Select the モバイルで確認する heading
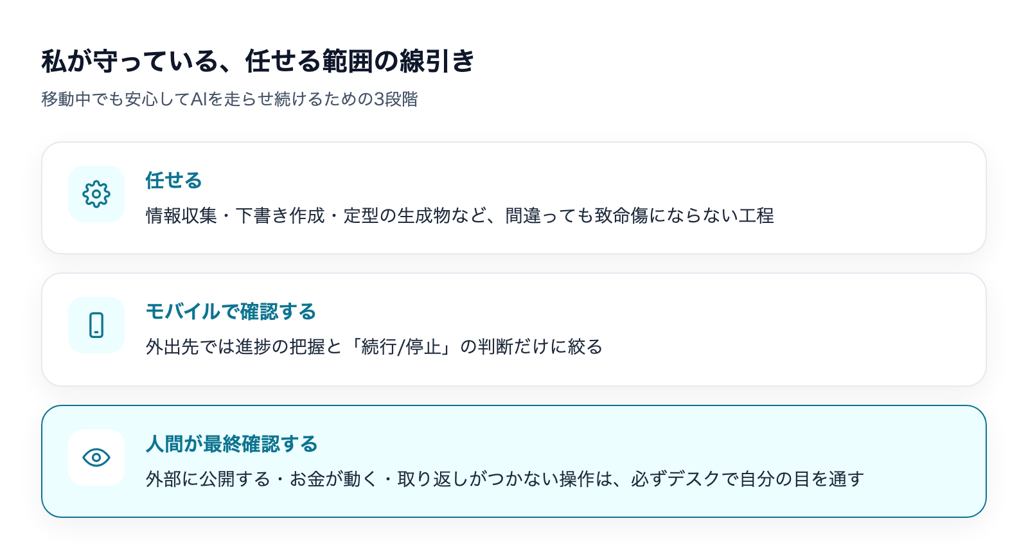 click(231, 312)
